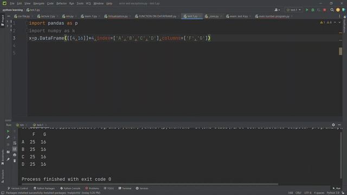Open the Help menu

click(x=109, y=4)
